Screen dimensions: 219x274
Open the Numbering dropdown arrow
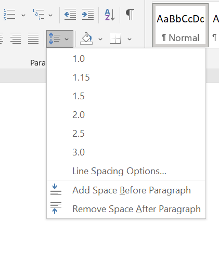tap(23, 16)
